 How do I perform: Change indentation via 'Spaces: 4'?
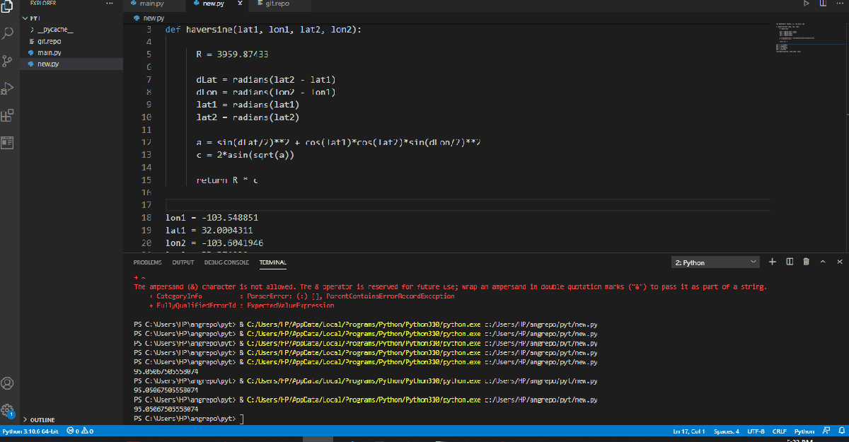(727, 431)
